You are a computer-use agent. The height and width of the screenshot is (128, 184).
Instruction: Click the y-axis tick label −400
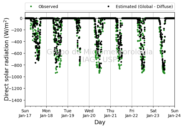[17, 42]
